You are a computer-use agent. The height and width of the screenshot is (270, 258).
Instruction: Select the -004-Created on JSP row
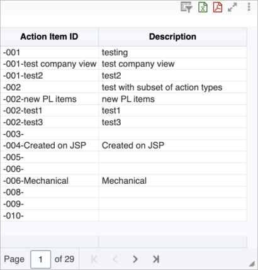tap(123, 145)
